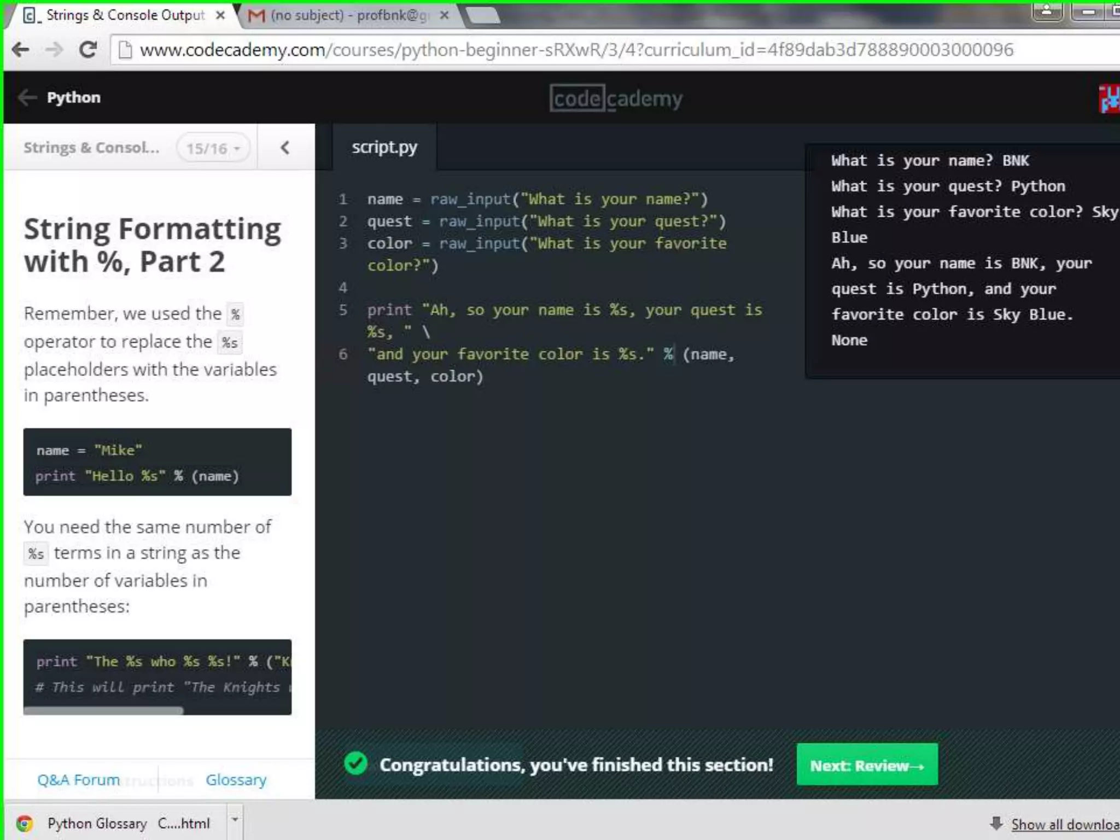Open the downloaded file options arrow

[235, 820]
